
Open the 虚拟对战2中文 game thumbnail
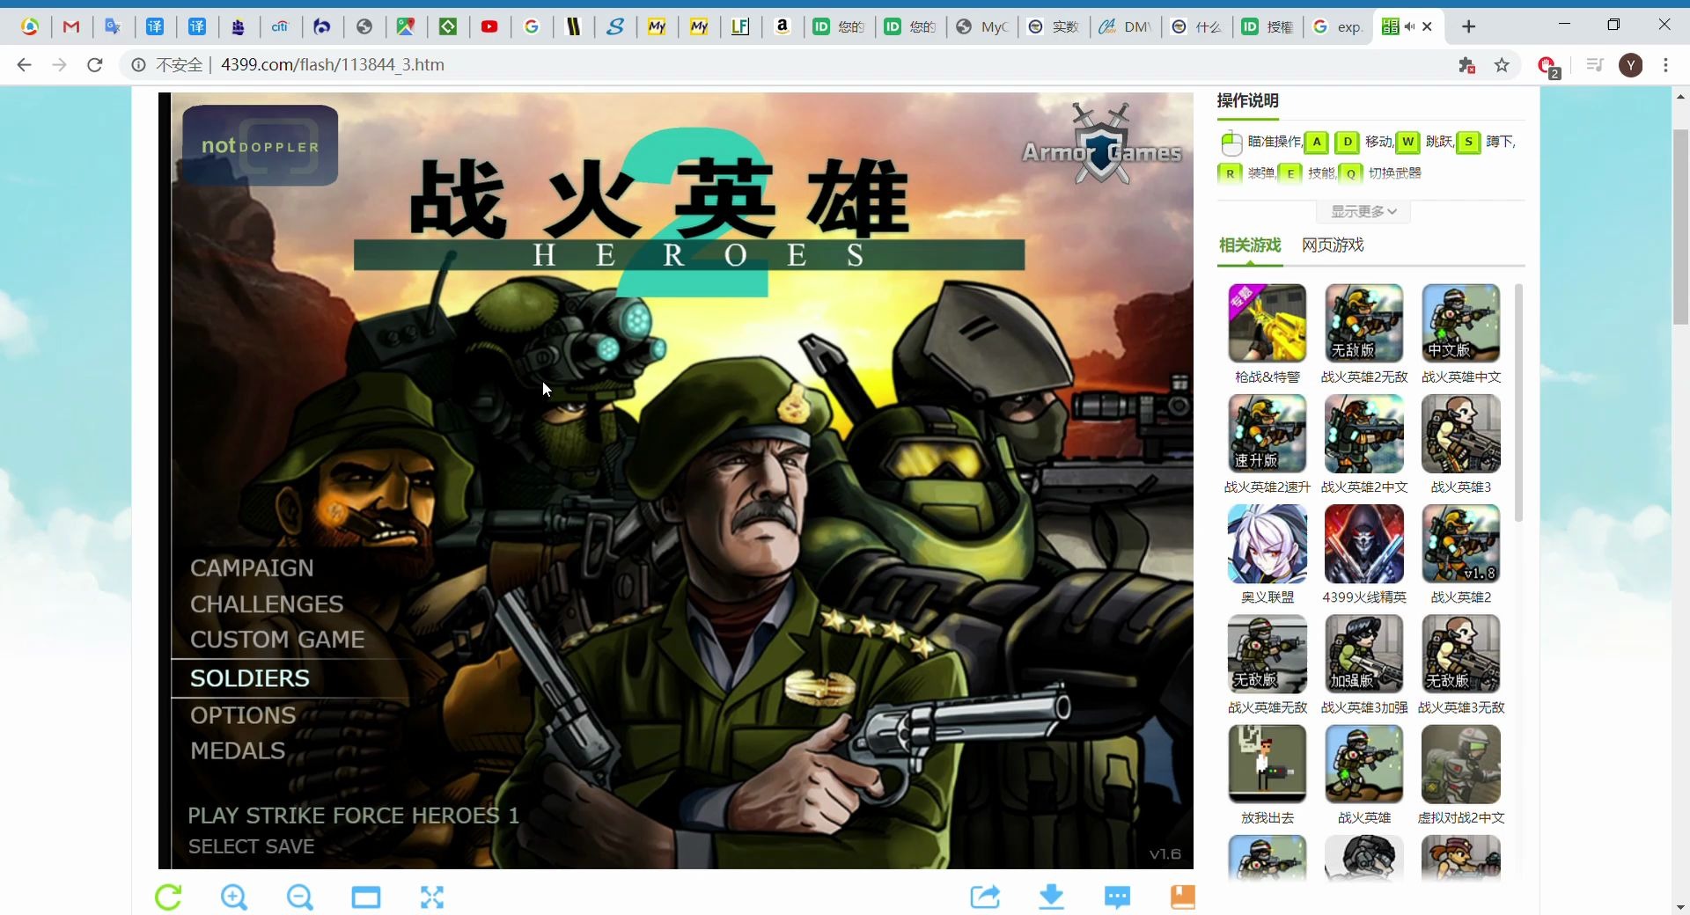tap(1460, 764)
